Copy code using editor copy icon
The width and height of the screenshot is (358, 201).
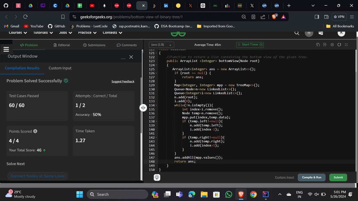[x=318, y=45]
